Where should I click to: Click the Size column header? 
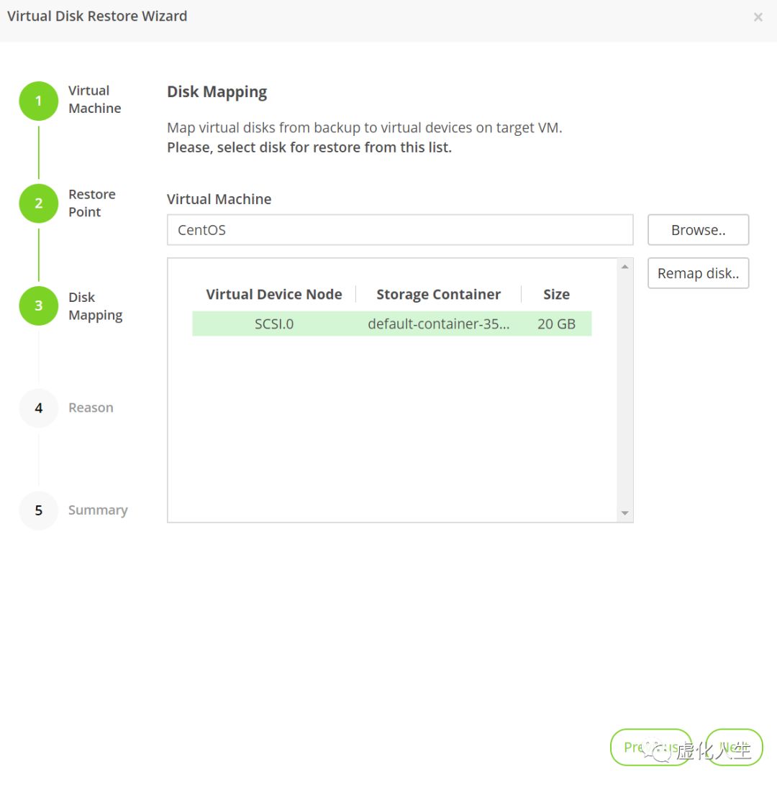556,294
